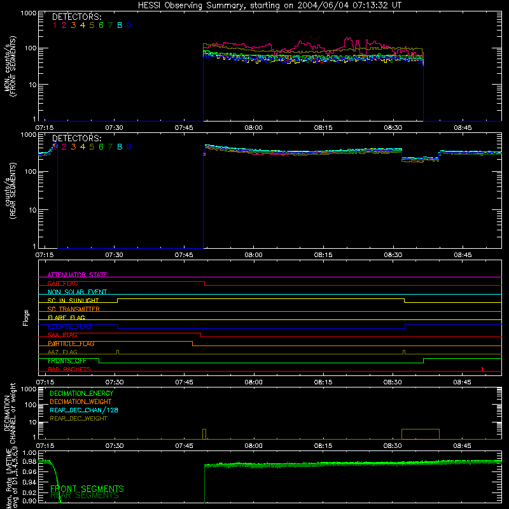Click the Flags y-axis title

coord(26,317)
